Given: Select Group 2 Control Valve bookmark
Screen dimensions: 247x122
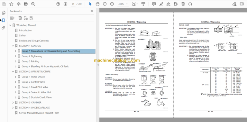Looking at the screenshot, I should point(33,82).
